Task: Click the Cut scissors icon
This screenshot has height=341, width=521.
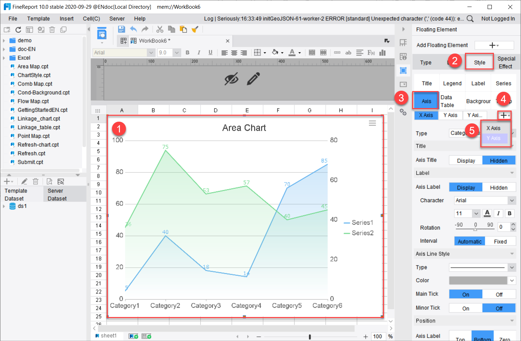Action: (x=160, y=29)
